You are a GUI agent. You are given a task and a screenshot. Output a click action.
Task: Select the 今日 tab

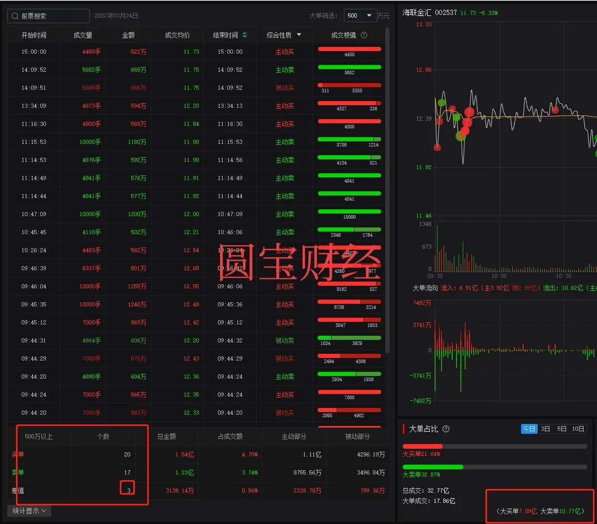click(x=529, y=429)
